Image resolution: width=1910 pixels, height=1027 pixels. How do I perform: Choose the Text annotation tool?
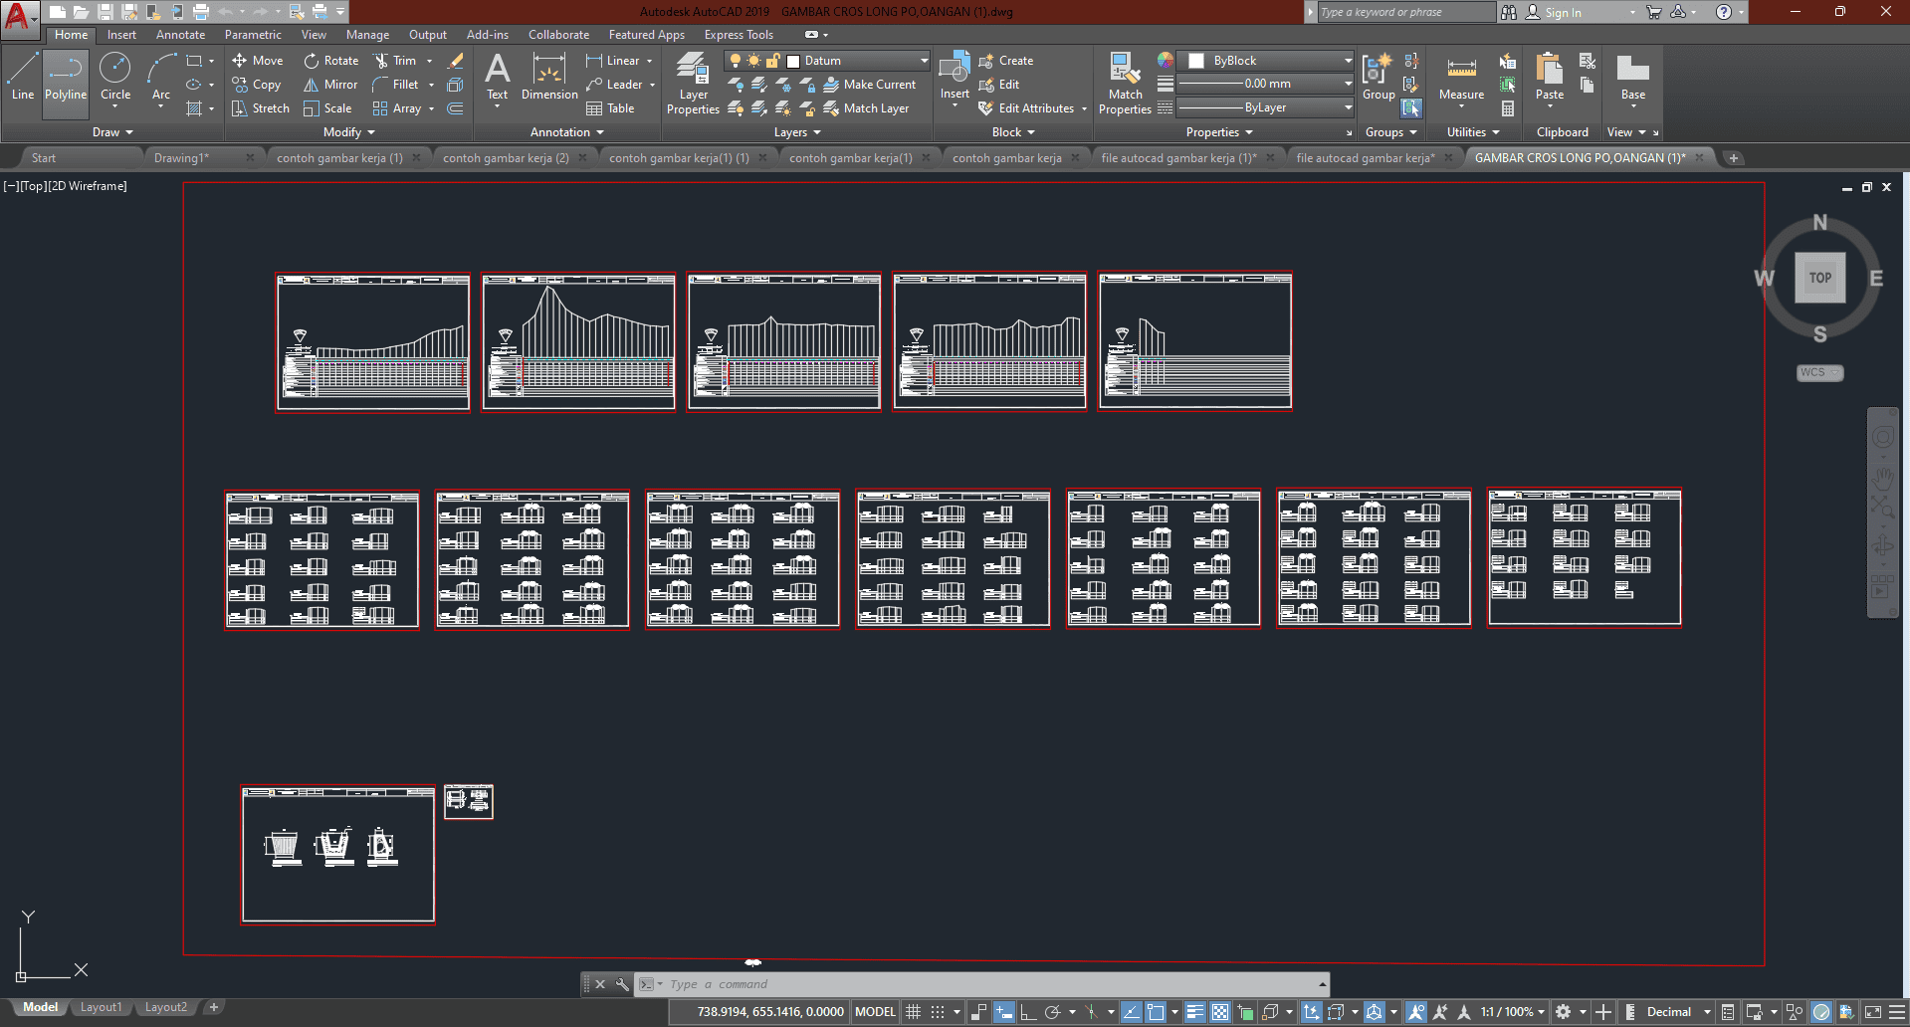(497, 78)
